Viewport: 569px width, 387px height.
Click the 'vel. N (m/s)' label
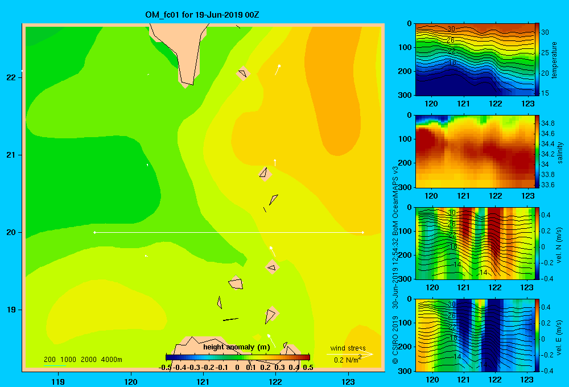(559, 245)
